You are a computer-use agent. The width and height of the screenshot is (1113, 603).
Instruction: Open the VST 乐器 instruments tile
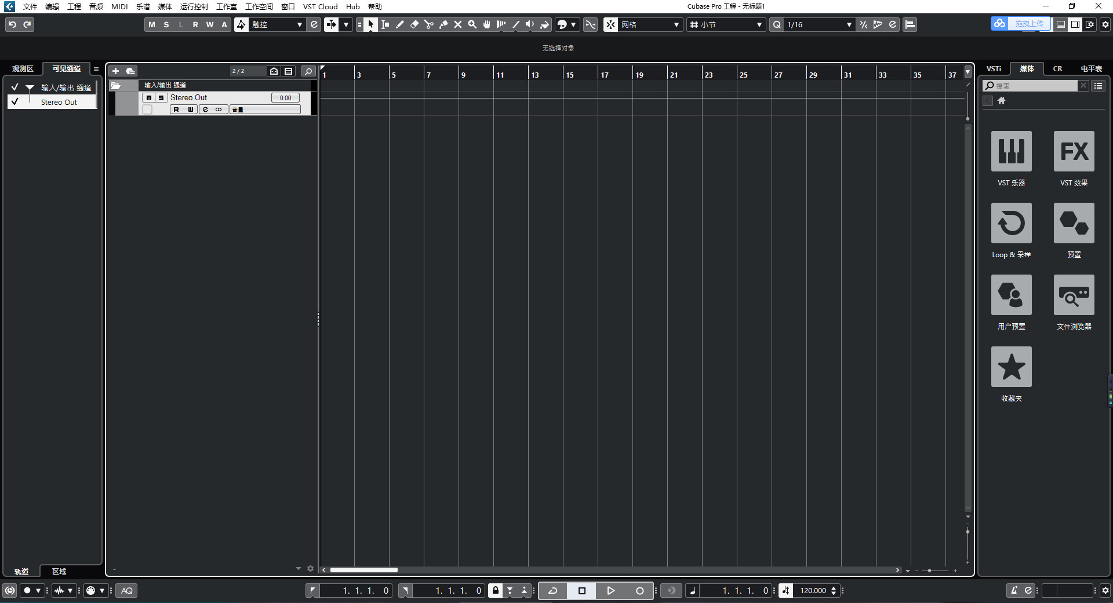click(x=1012, y=151)
